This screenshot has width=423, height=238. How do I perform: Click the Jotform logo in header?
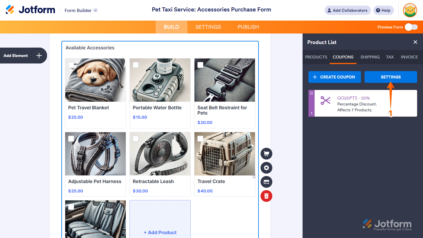[31, 10]
